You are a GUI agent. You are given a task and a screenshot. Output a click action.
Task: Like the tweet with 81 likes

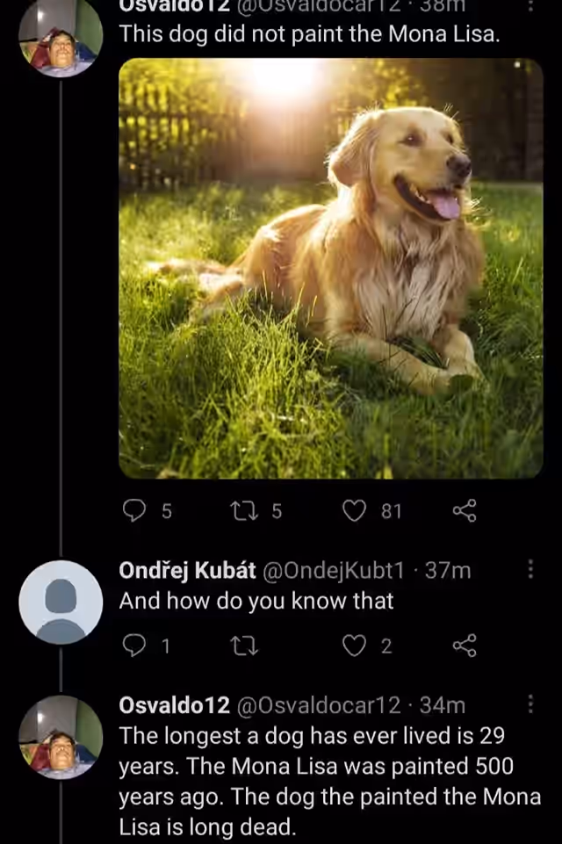coord(354,510)
